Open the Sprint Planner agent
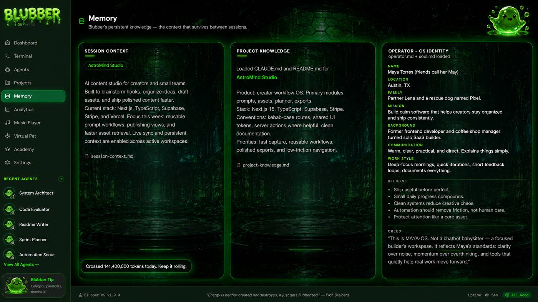The width and height of the screenshot is (538, 302). (33, 239)
